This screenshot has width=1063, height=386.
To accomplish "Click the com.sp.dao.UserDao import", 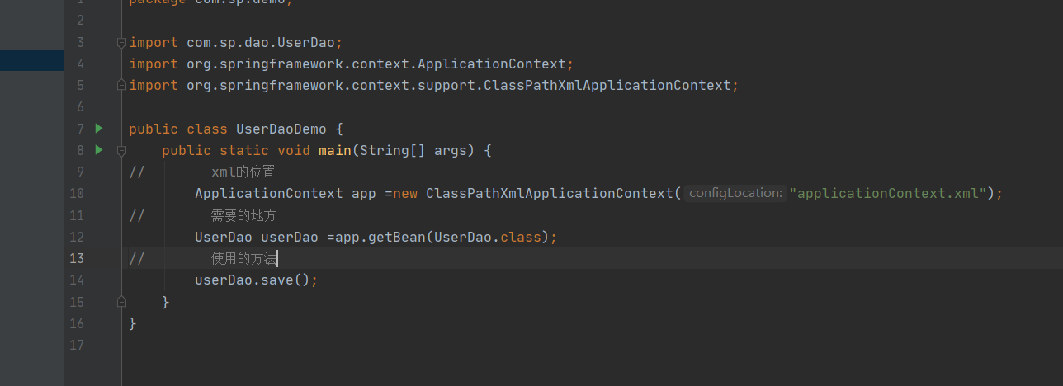I will point(261,42).
